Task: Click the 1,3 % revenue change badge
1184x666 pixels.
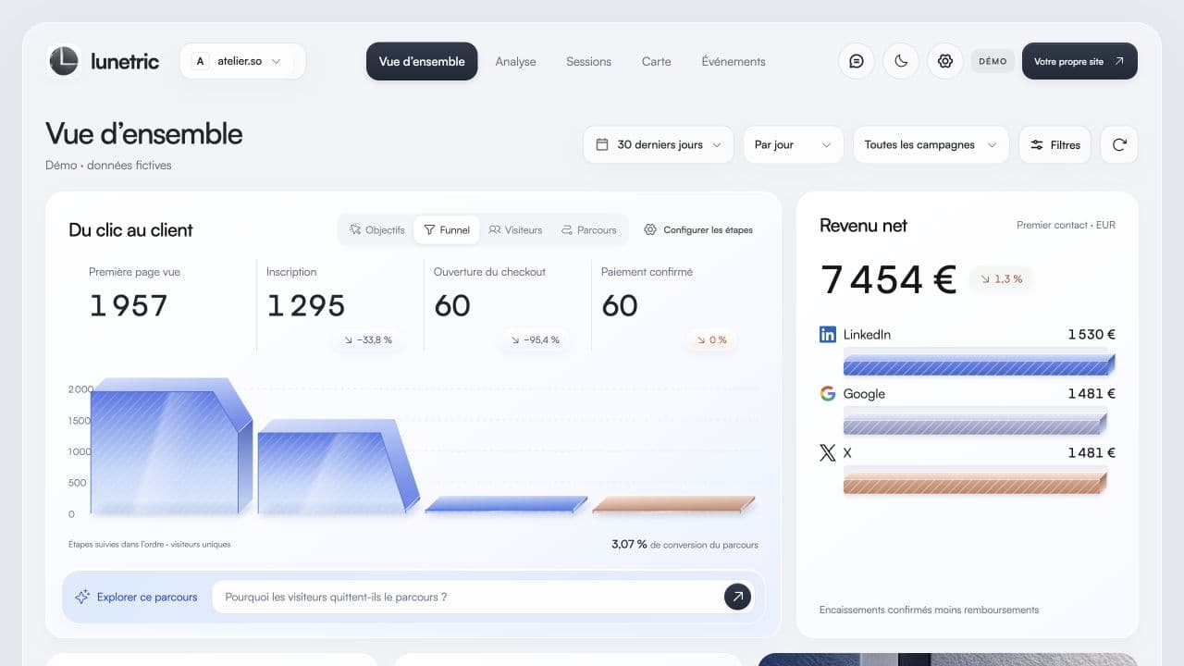Action: click(1002, 278)
